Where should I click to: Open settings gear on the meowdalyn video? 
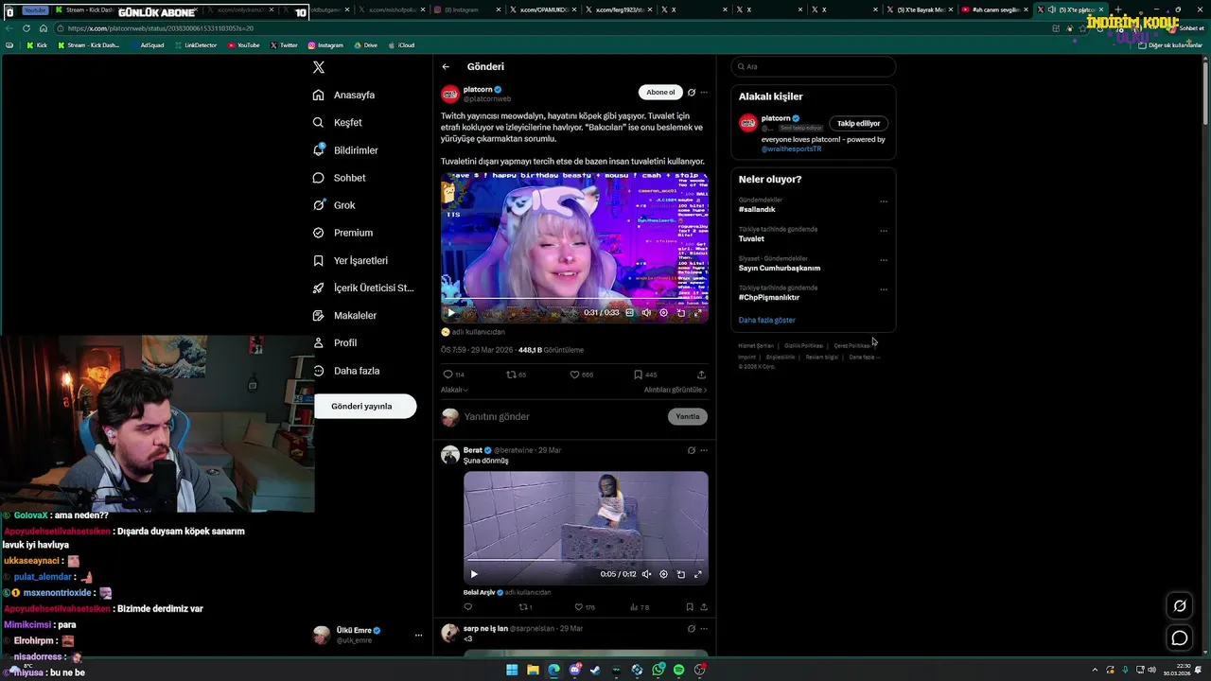point(663,313)
